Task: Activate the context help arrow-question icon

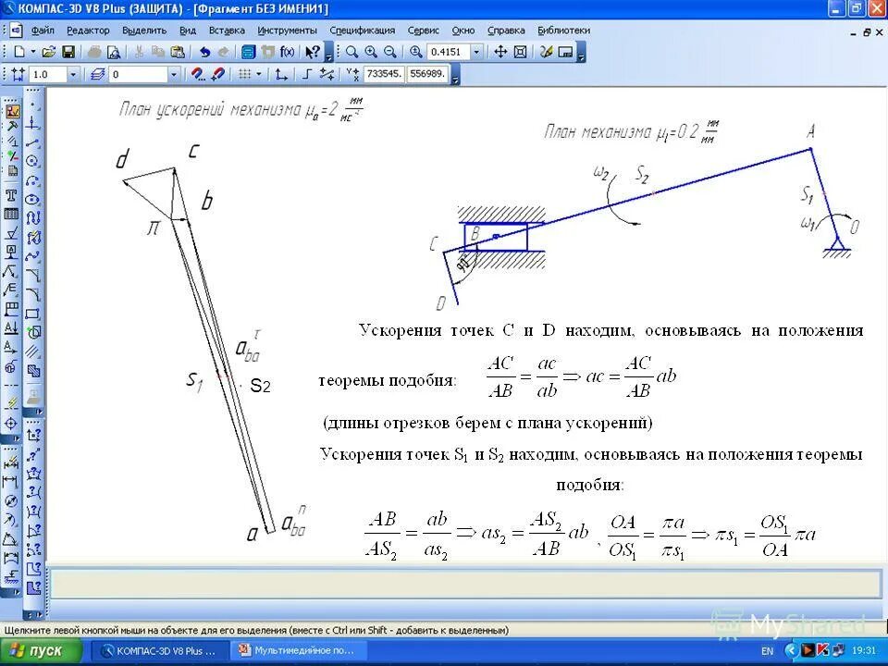Action: click(x=312, y=52)
